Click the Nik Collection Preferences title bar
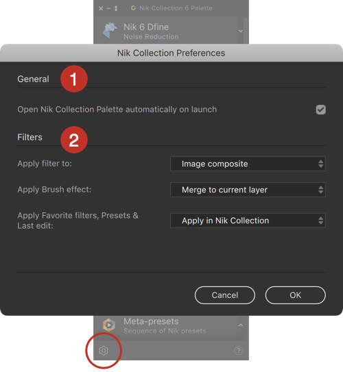343x372 pixels. 171,53
